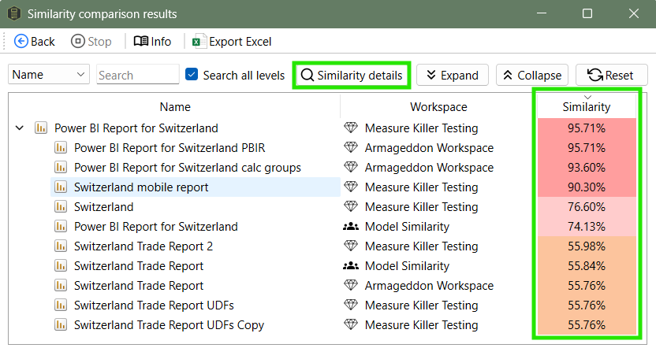The width and height of the screenshot is (656, 348).
Task: Click the Expand button
Action: coord(453,76)
